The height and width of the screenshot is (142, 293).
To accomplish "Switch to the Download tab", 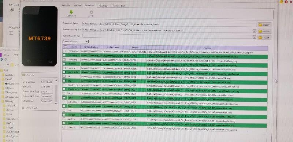I will [x=90, y=5].
